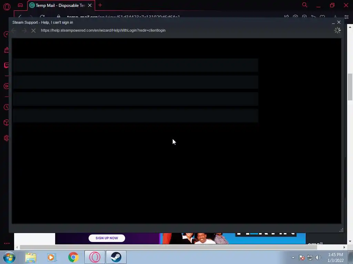Go forward in the Steam Support window
The image size is (353, 264).
tap(24, 31)
